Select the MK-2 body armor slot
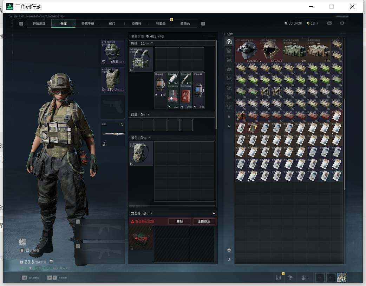 (113, 79)
